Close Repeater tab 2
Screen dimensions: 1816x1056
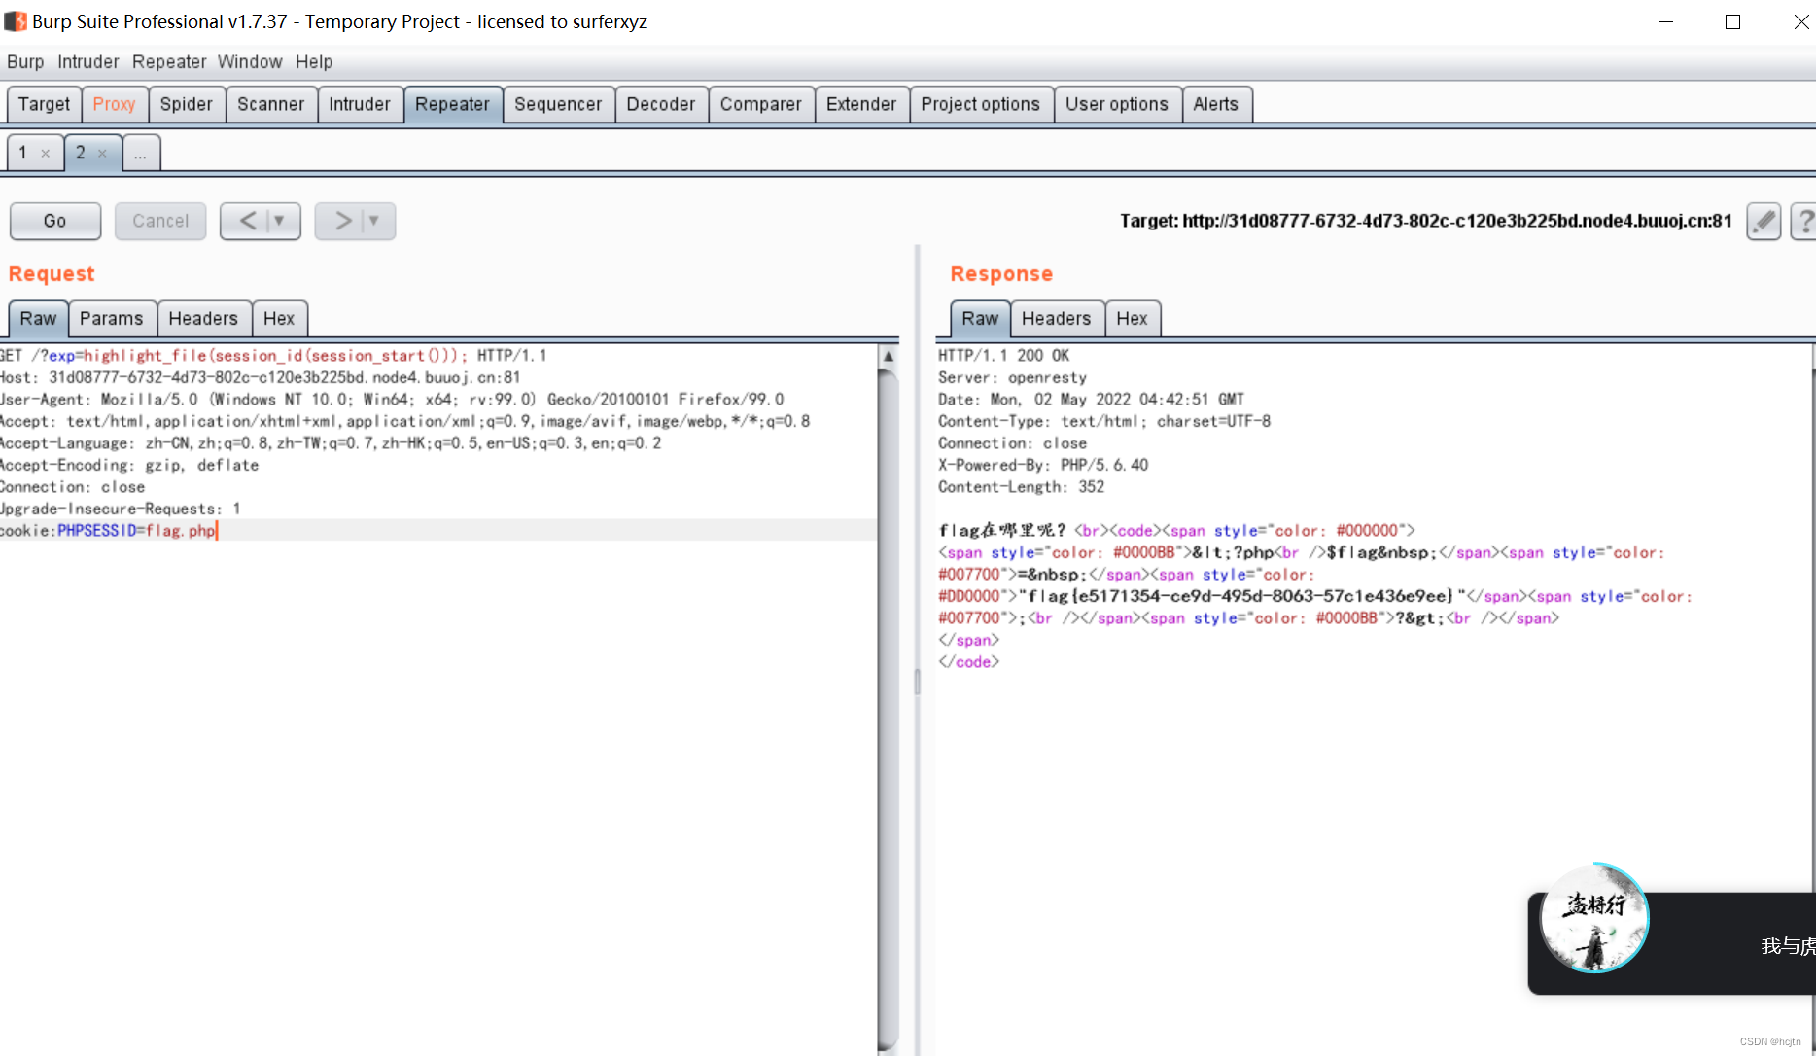pos(102,153)
